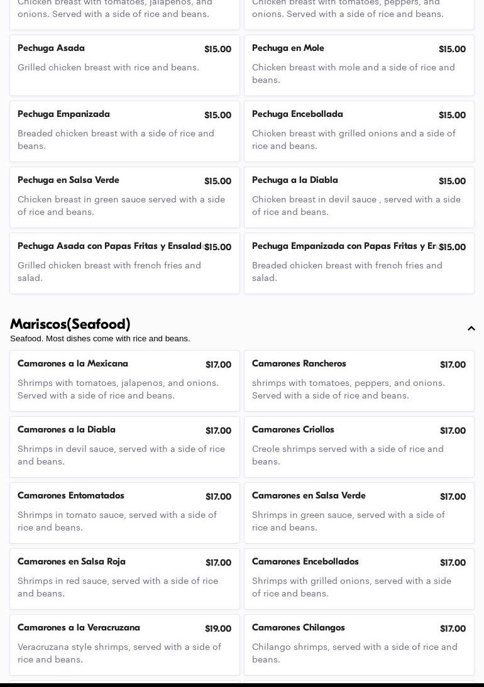The width and height of the screenshot is (484, 687).
Task: Open the Camarones Chilangos card
Action: (x=359, y=644)
